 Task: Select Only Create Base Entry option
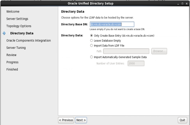(x=92, y=36)
